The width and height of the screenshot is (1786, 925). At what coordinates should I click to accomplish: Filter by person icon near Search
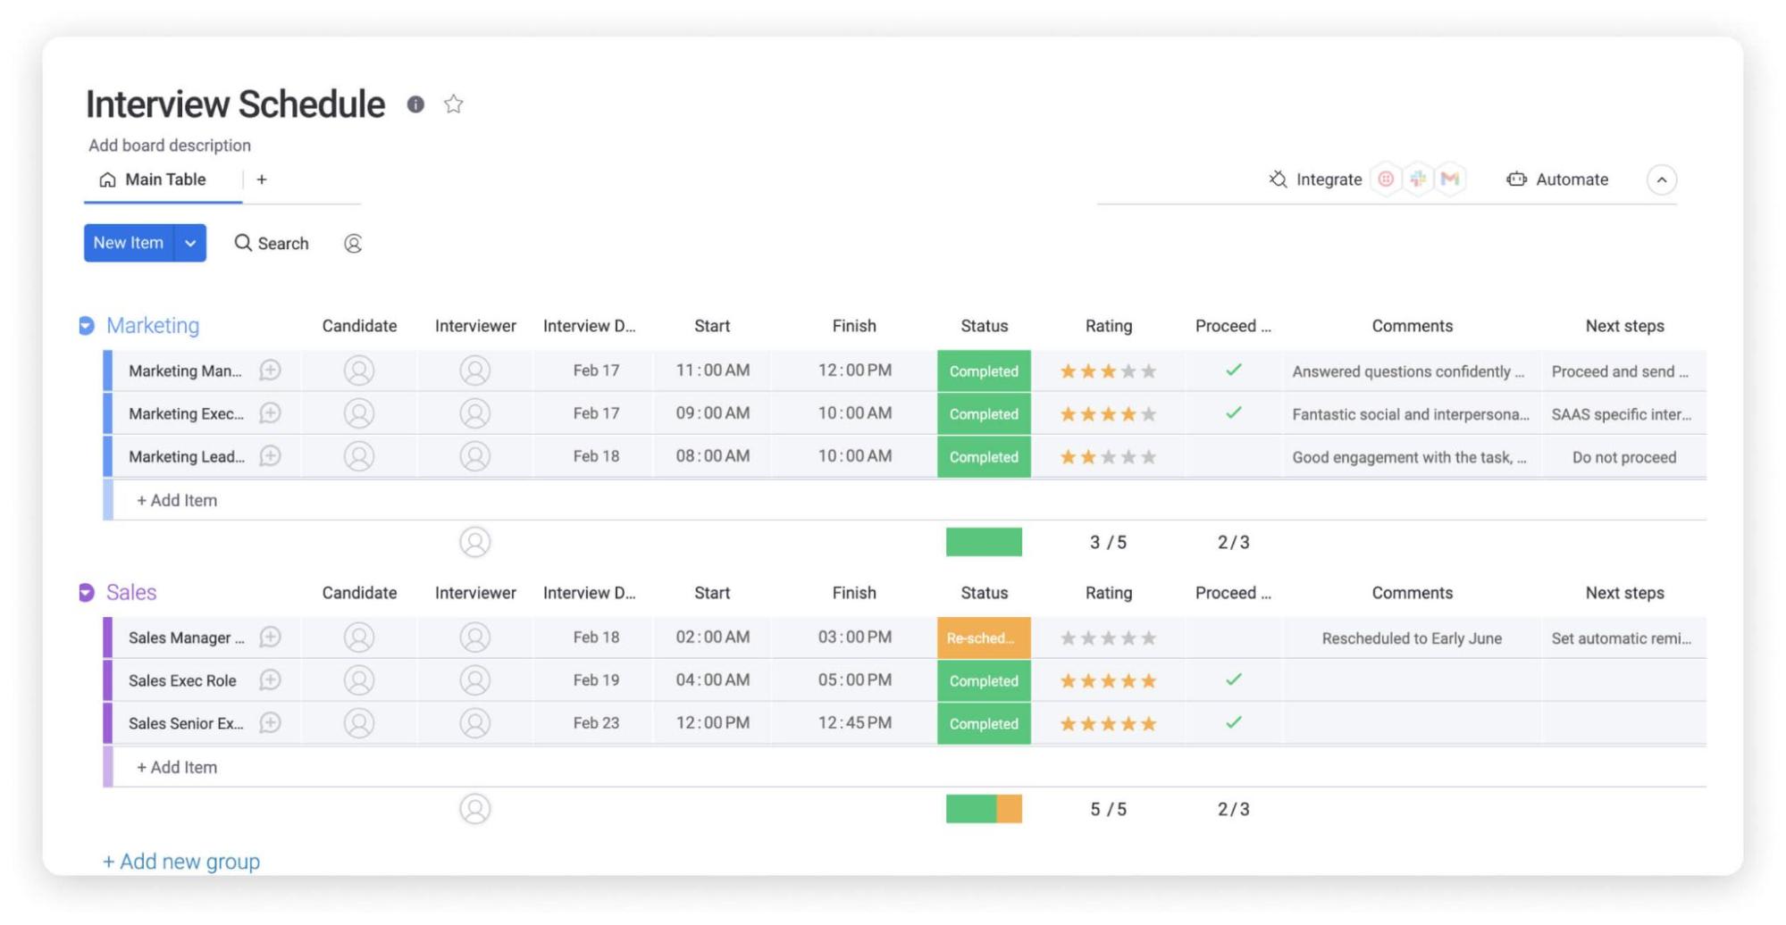353,243
